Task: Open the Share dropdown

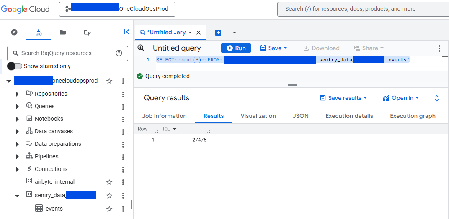Action: click(368, 48)
